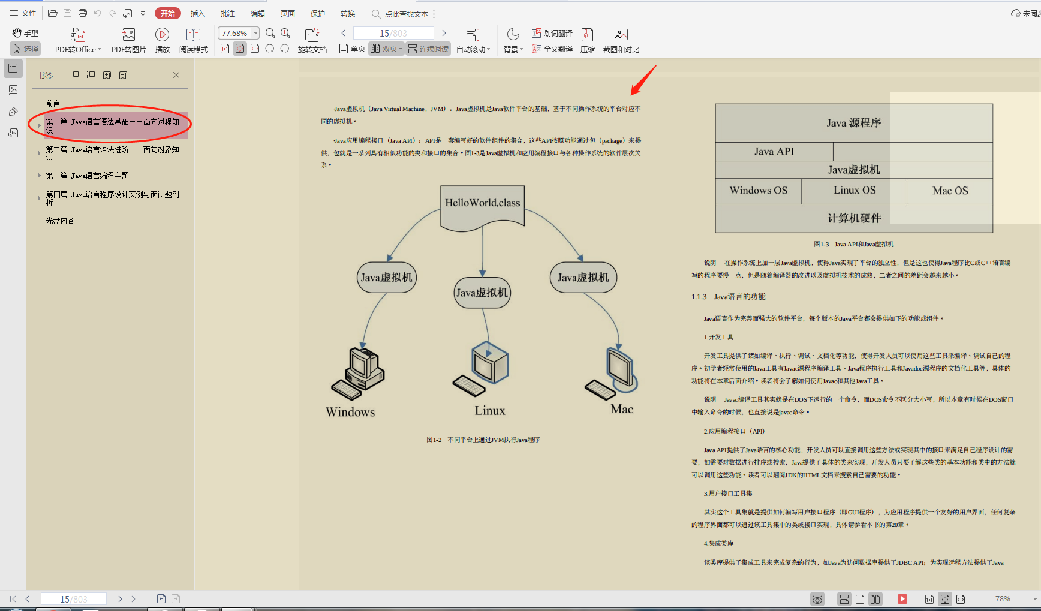Toggle 连续阅读 continuous reading
The height and width of the screenshot is (611, 1041).
(428, 49)
